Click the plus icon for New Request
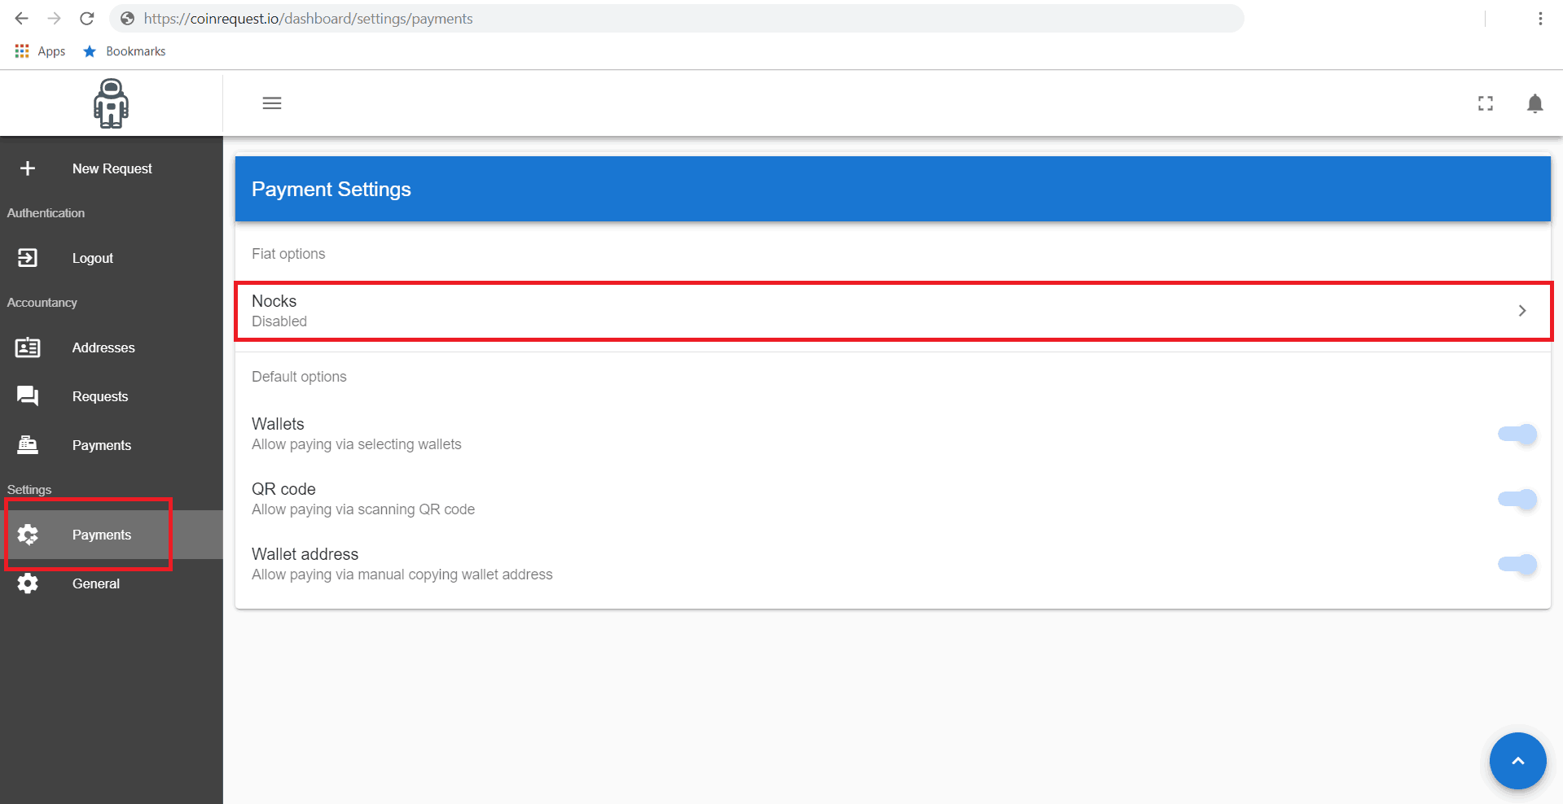The image size is (1563, 804). (28, 168)
